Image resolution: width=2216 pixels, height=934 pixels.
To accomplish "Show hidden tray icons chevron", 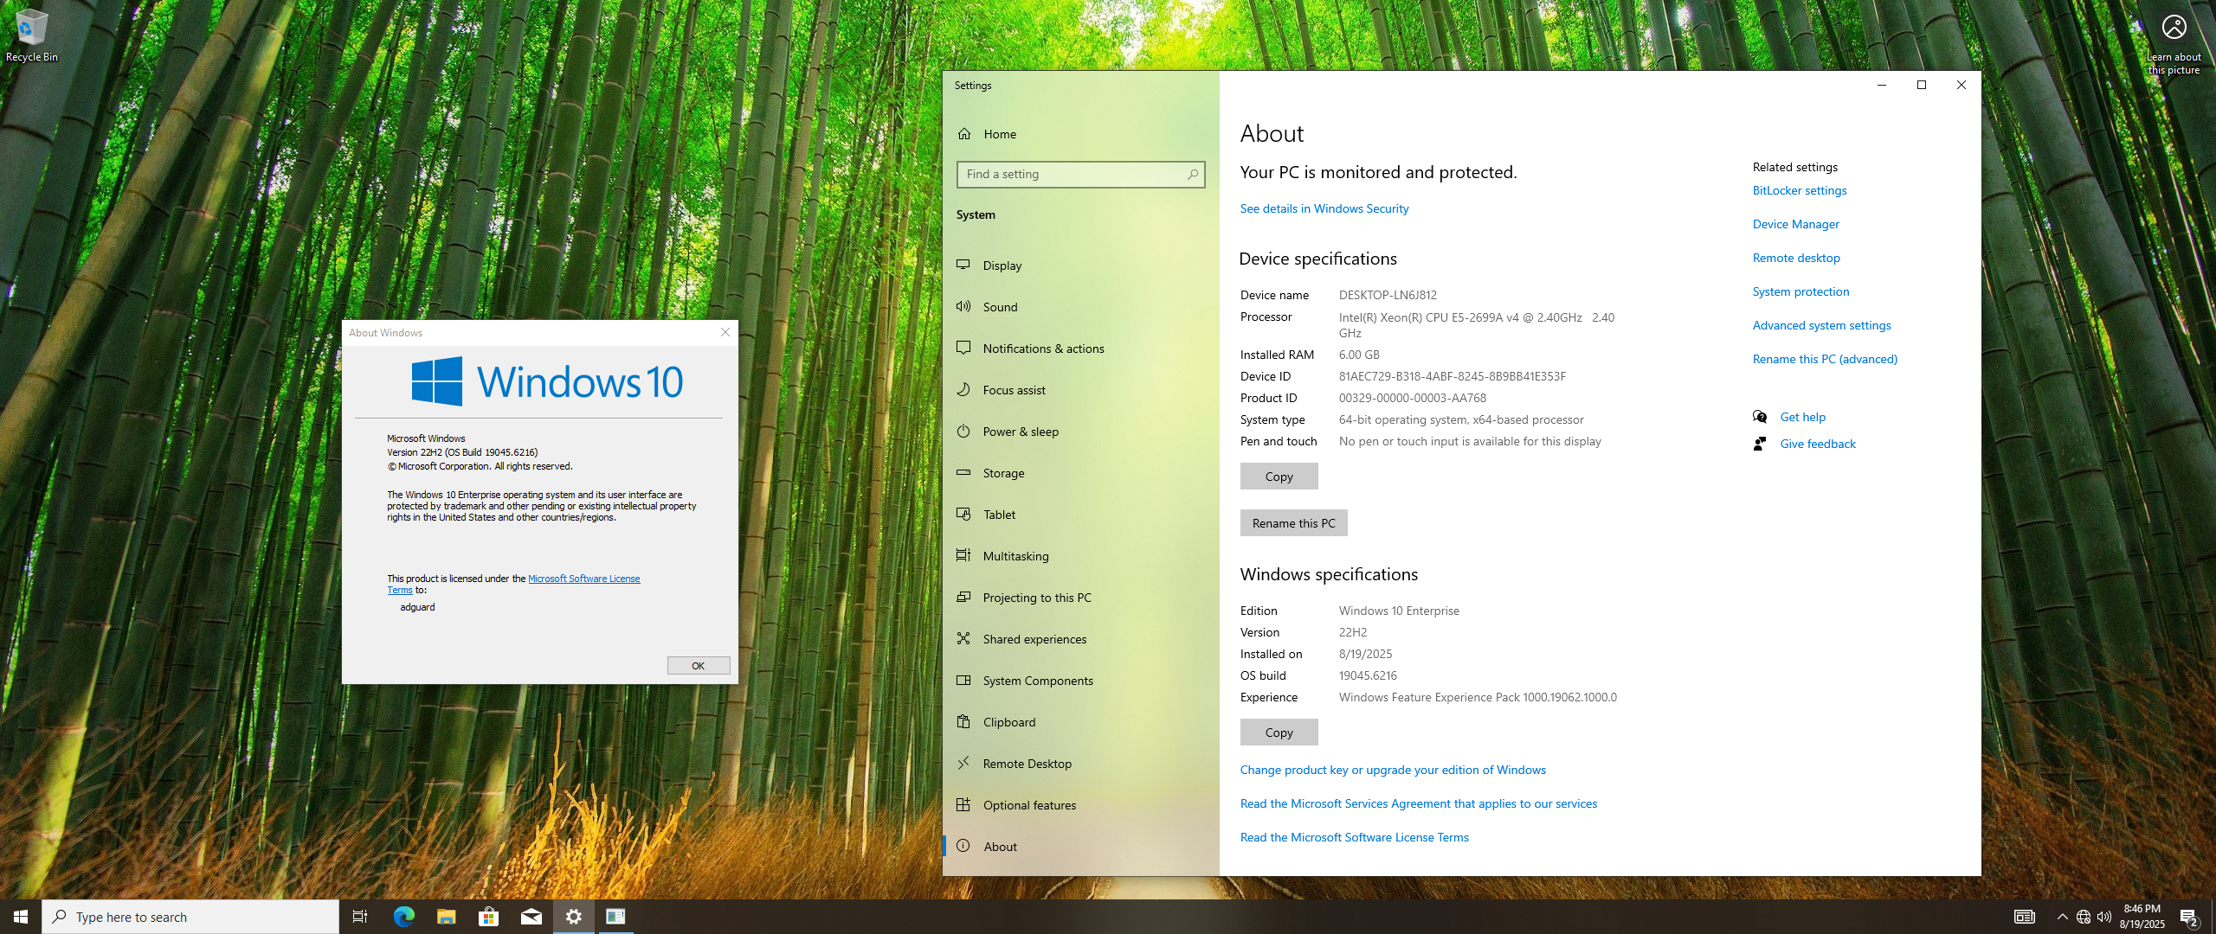I will tap(2062, 917).
